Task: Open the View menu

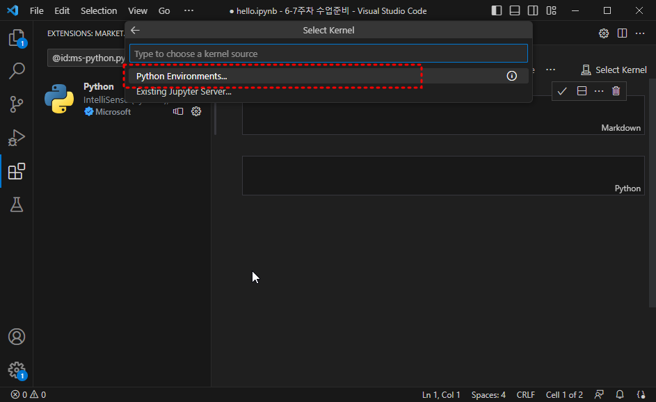Action: (138, 10)
